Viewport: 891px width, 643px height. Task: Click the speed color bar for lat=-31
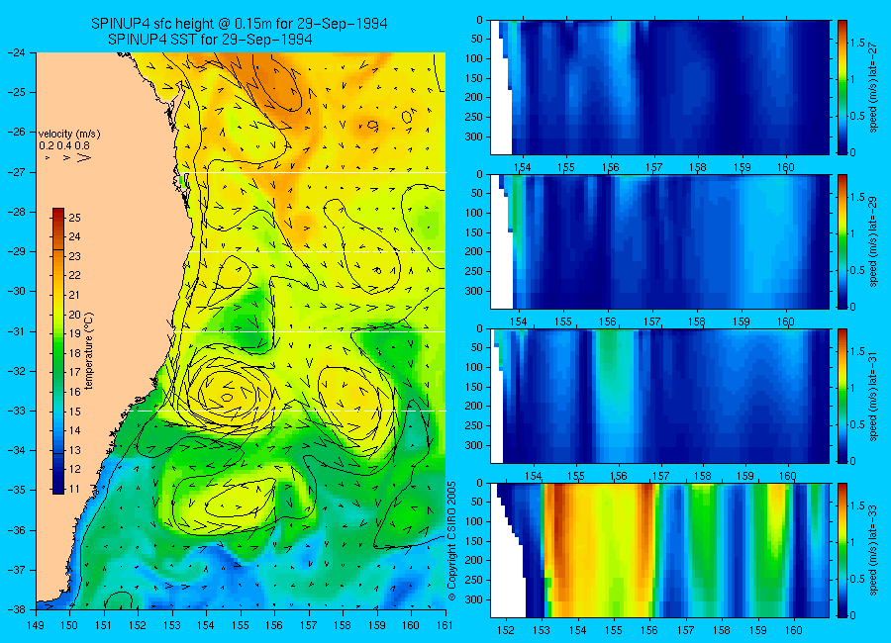point(842,396)
